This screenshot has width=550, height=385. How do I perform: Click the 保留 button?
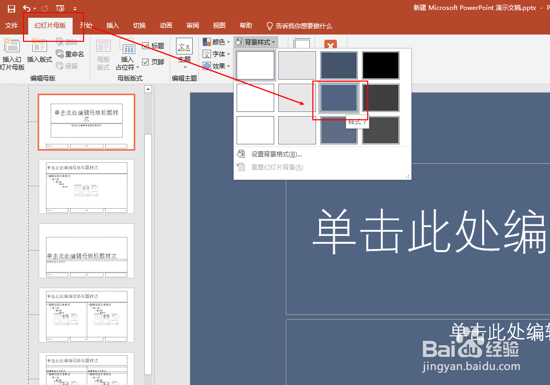(x=67, y=66)
